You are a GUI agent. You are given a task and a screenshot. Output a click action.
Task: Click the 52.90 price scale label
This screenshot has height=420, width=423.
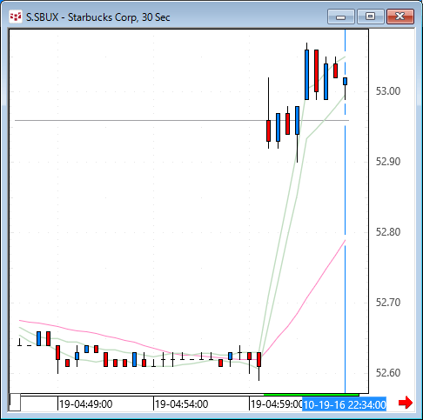[388, 162]
